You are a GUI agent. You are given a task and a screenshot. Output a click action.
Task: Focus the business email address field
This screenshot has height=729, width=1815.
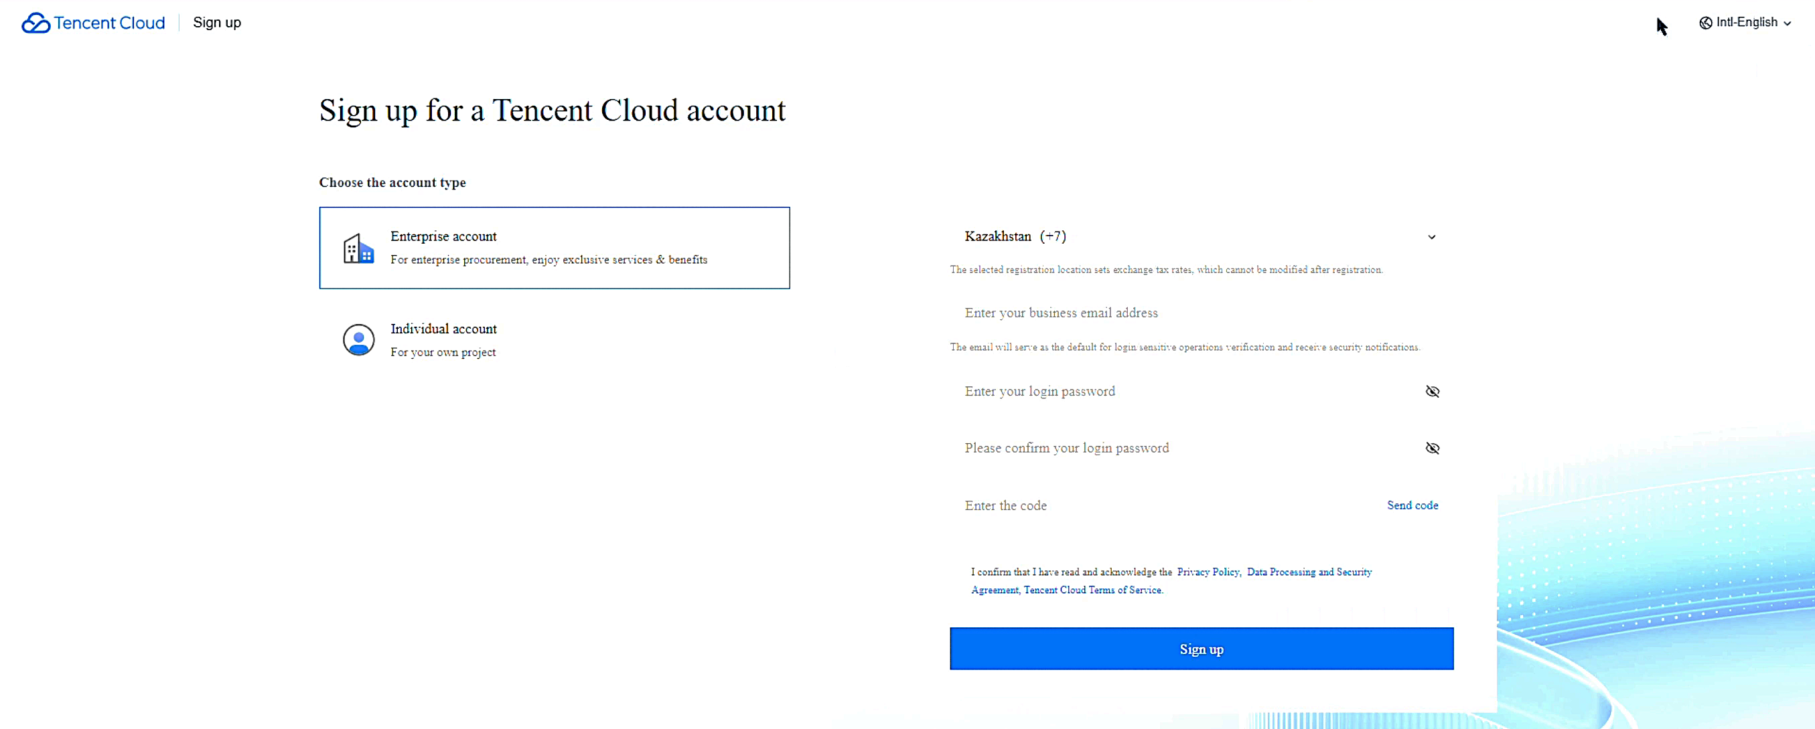pos(1202,313)
